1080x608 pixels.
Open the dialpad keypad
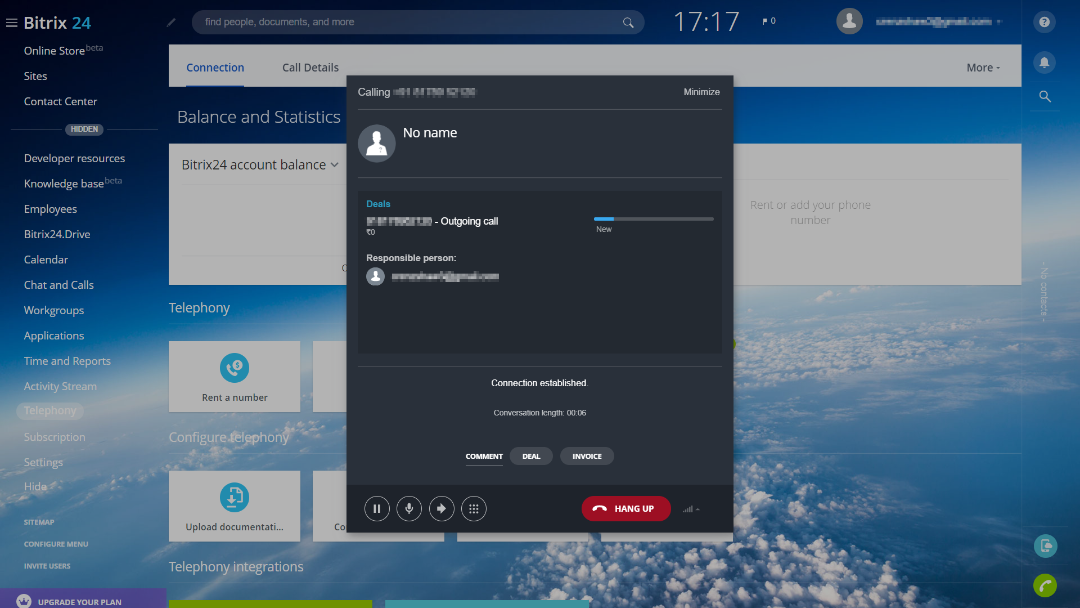click(474, 509)
